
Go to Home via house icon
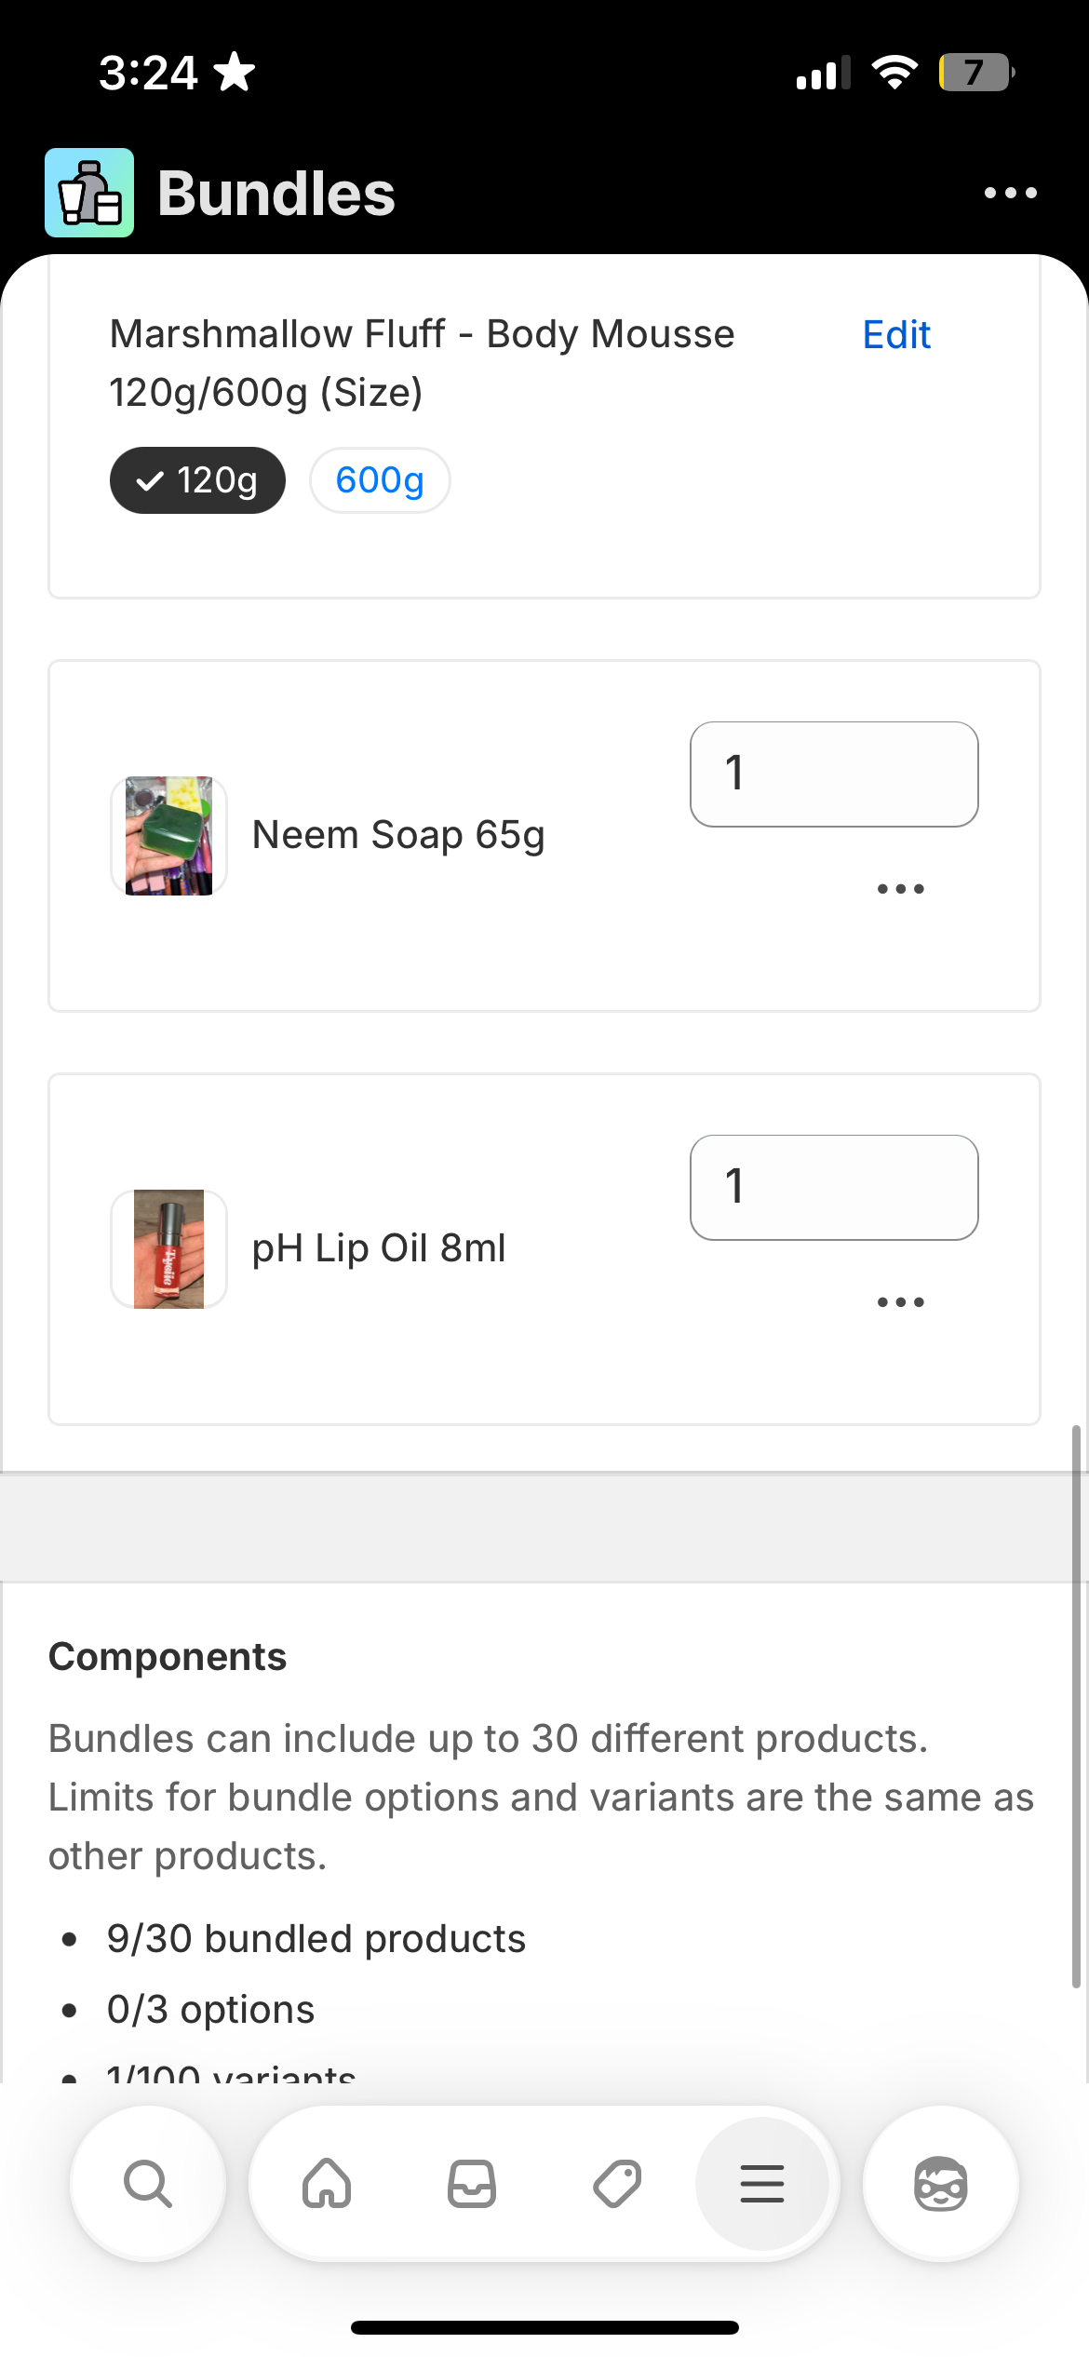tap(327, 2184)
